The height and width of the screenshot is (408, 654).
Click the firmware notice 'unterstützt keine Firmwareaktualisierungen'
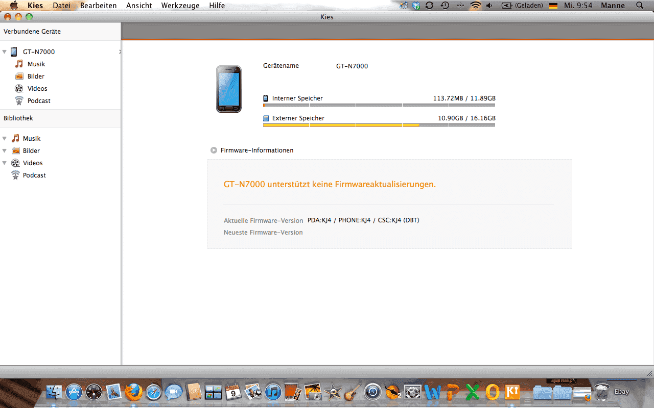[330, 185]
